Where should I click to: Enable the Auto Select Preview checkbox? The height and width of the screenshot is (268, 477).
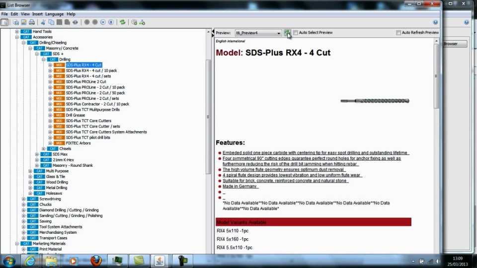[295, 33]
